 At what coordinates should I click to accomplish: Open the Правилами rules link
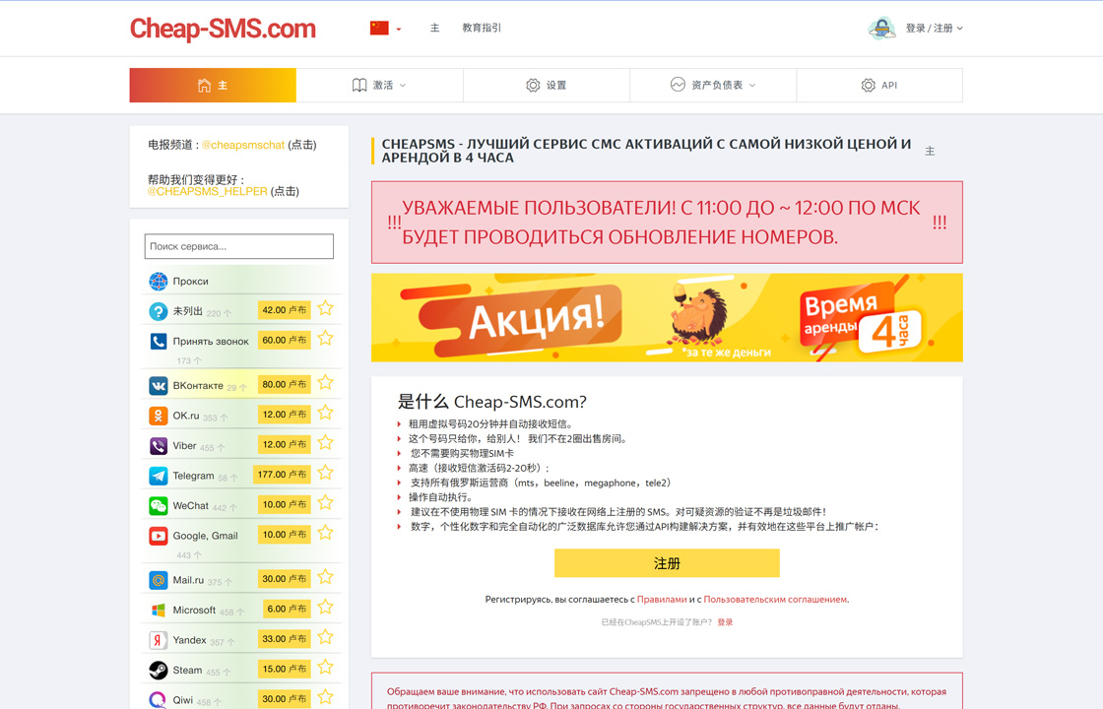[662, 600]
